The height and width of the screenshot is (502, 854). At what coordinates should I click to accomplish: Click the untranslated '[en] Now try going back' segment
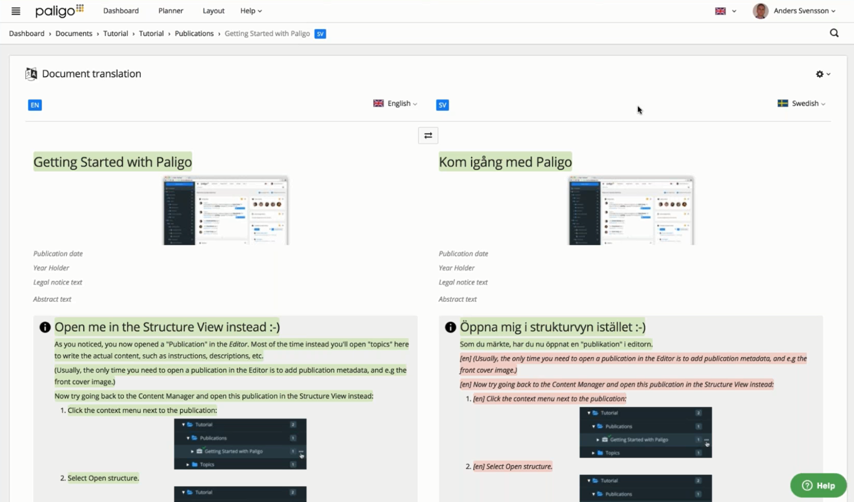(617, 384)
